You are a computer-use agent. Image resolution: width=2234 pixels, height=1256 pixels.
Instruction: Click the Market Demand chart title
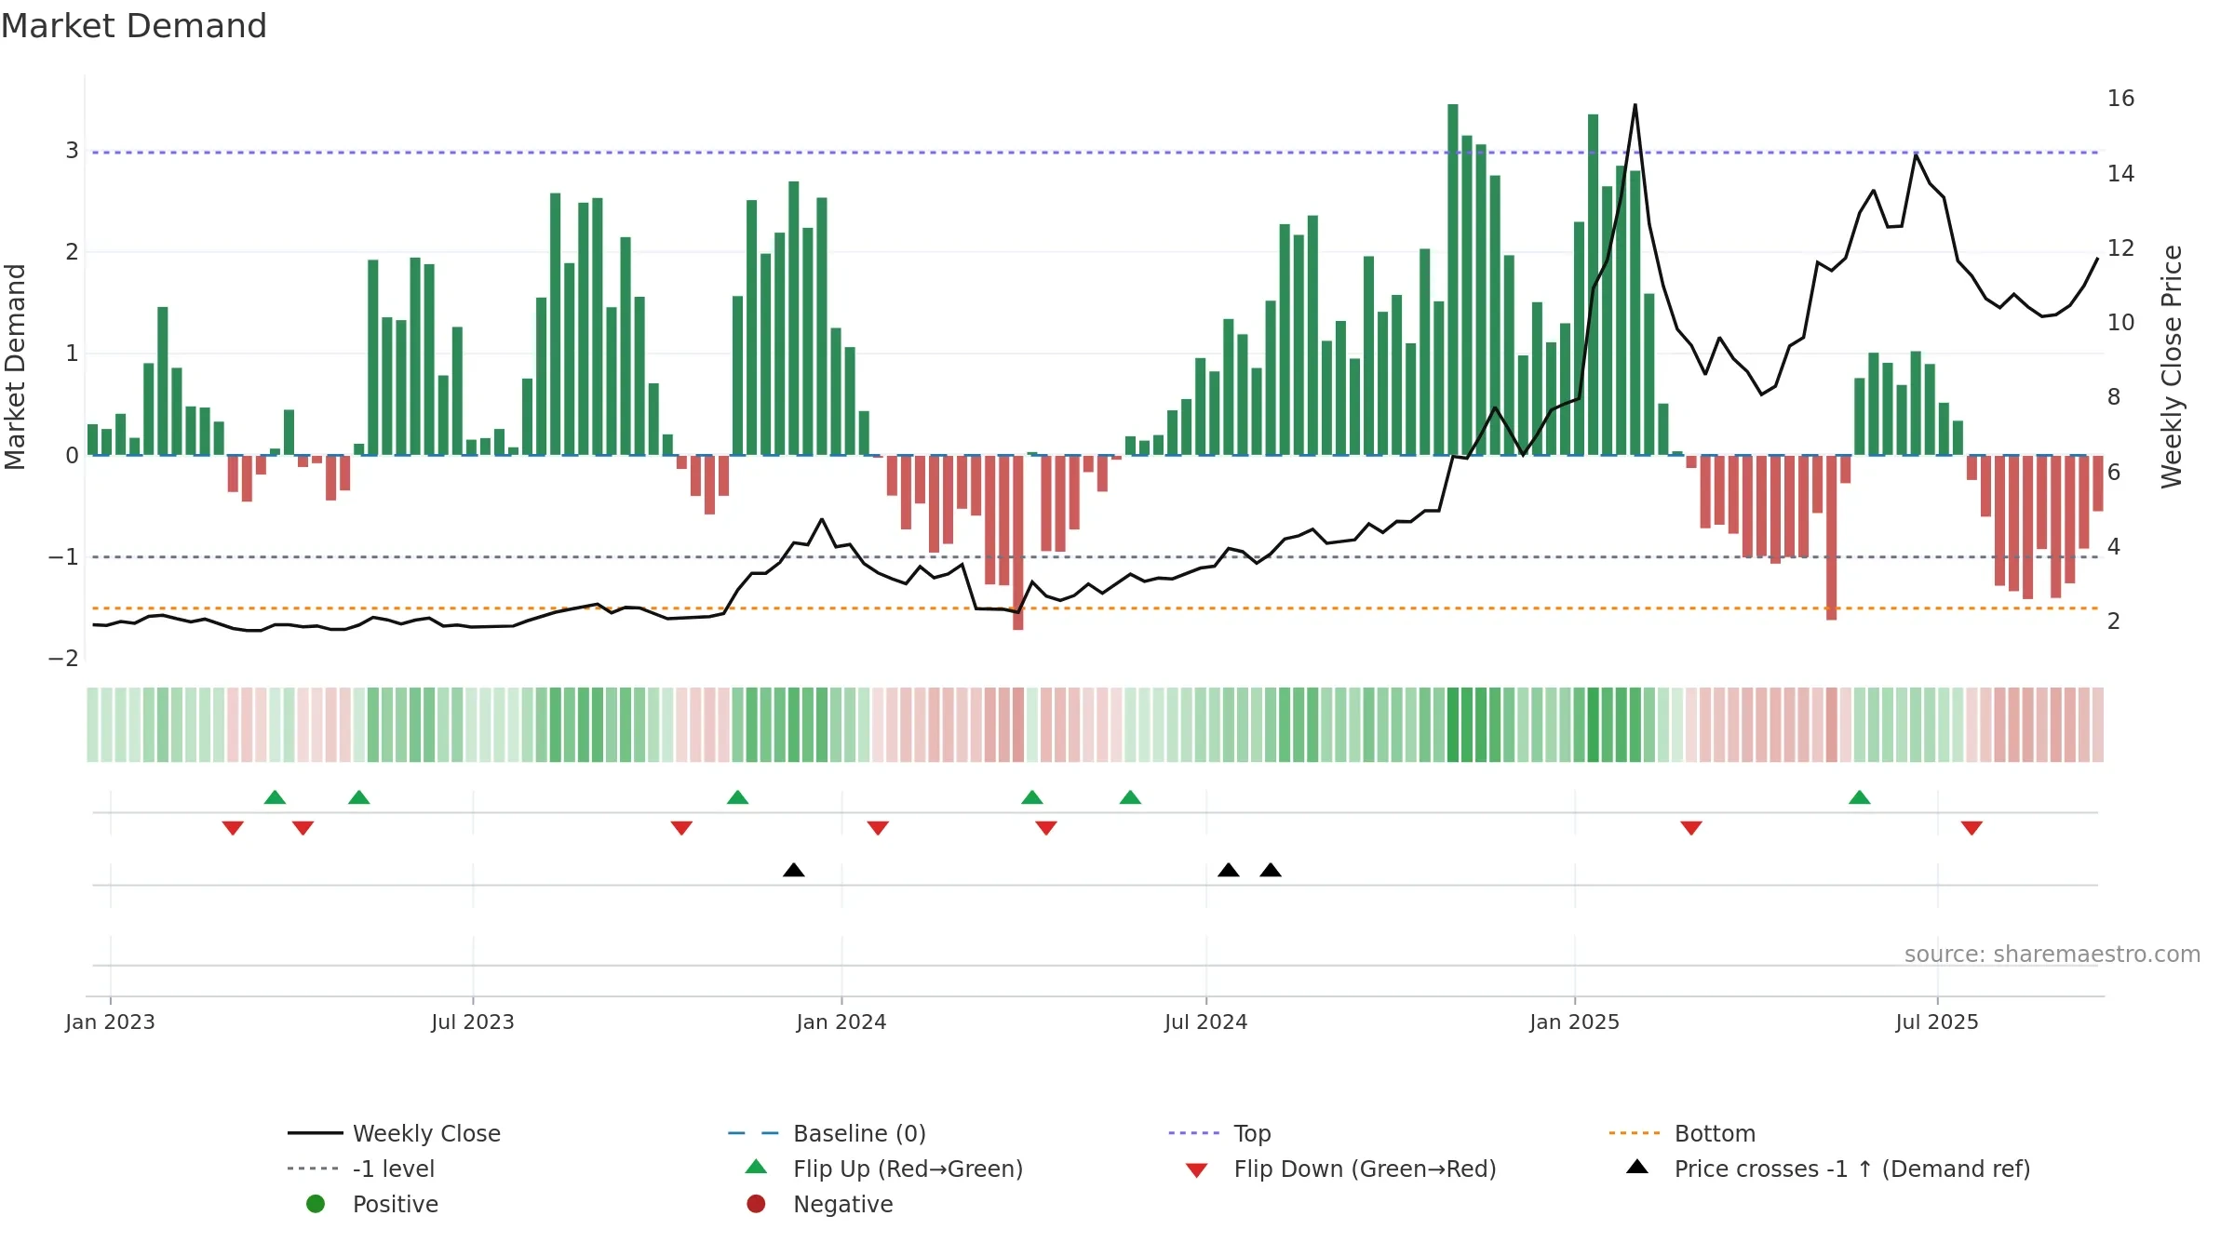click(134, 26)
